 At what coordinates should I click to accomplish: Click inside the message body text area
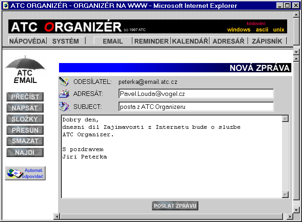[171, 157]
